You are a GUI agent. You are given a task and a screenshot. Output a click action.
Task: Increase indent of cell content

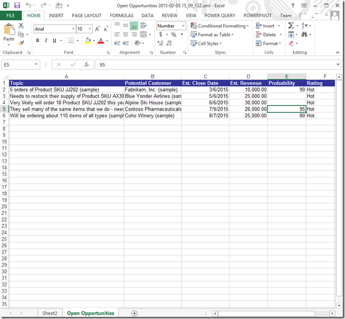coord(126,43)
